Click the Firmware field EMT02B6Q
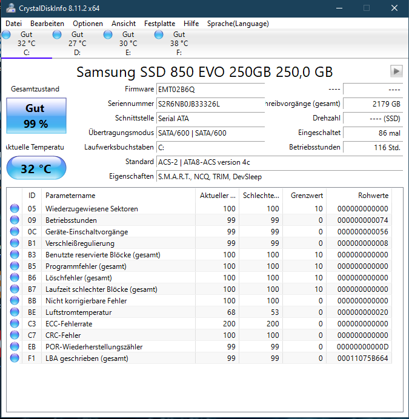This screenshot has height=419, width=409. pos(210,89)
